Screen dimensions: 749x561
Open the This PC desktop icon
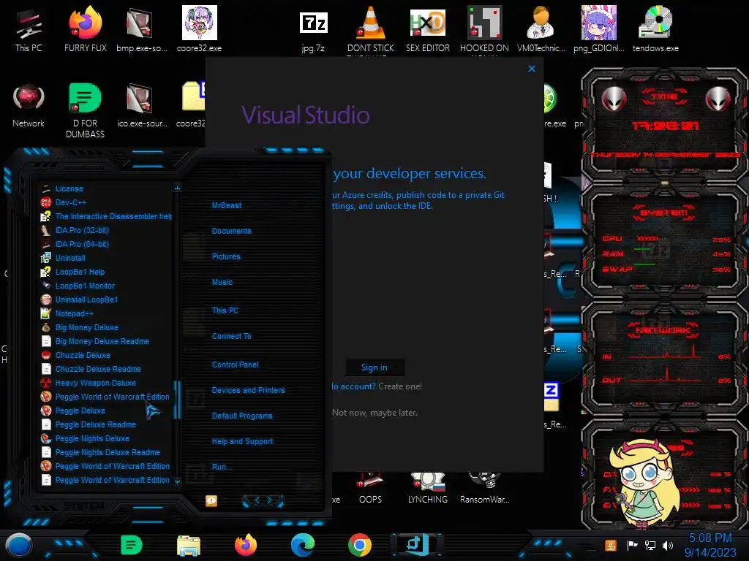(29, 29)
